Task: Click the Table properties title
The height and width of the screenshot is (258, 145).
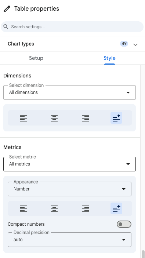Action: pos(37,9)
